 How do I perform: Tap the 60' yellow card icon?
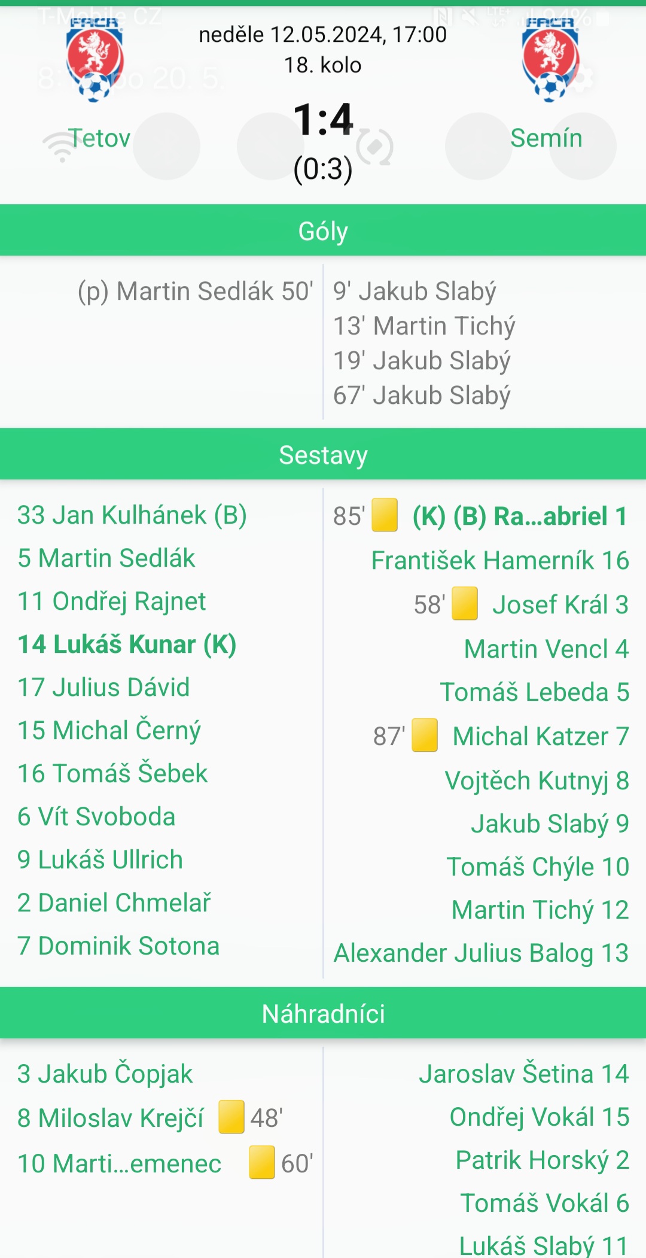(262, 1162)
